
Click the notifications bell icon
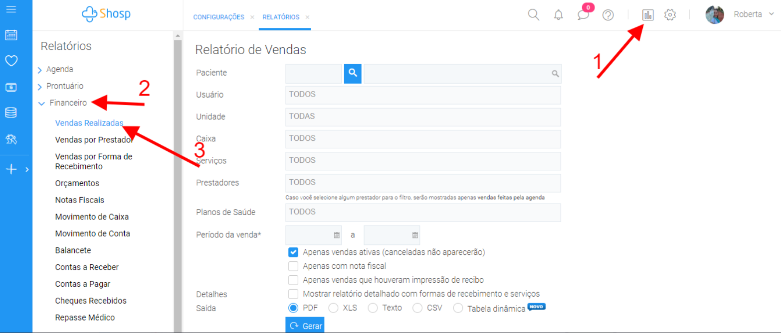click(x=559, y=15)
